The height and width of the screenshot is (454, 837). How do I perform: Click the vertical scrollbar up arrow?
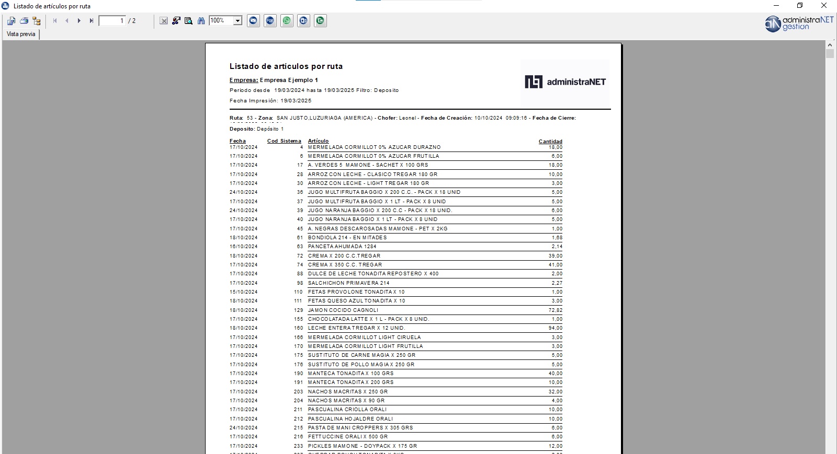point(830,45)
